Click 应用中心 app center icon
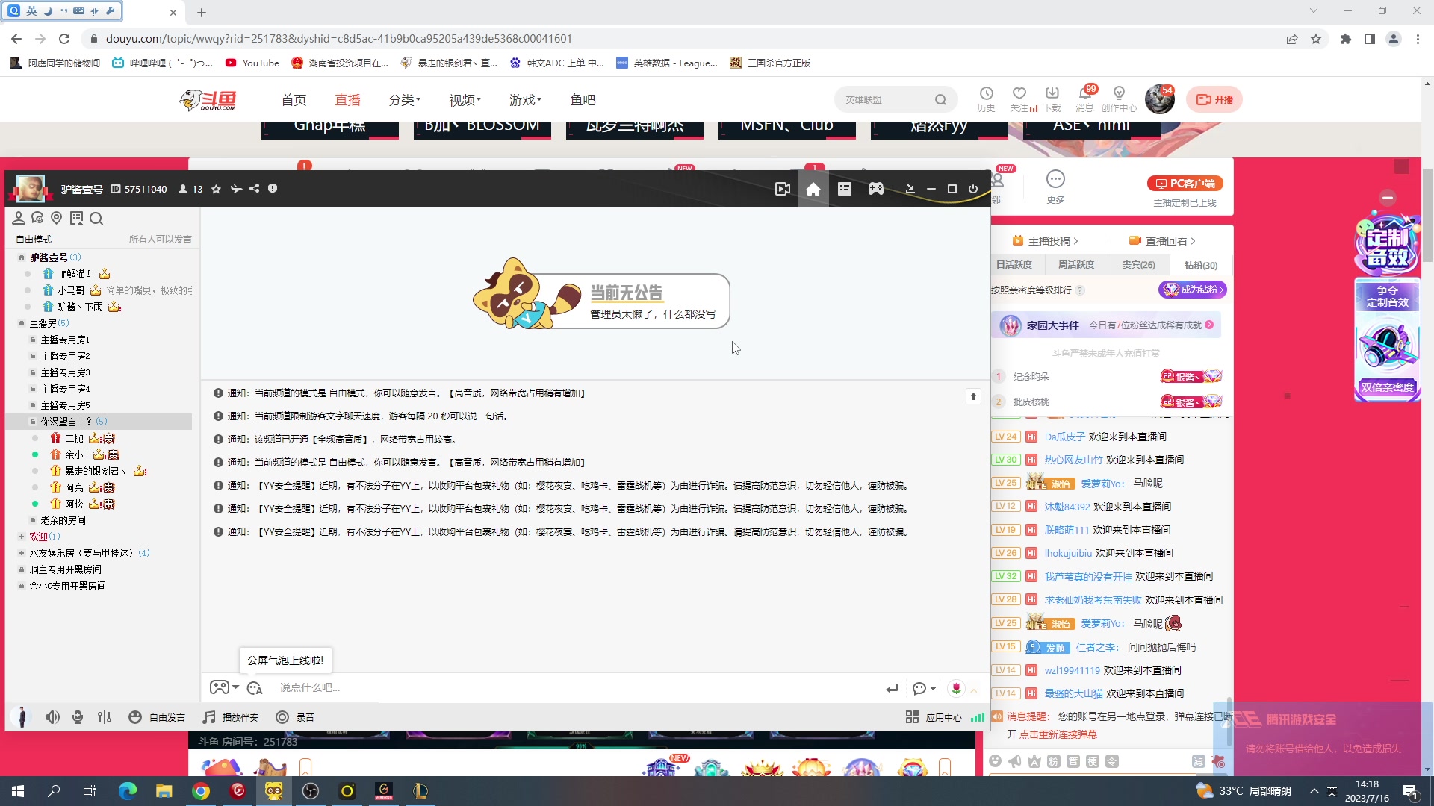The width and height of the screenshot is (1434, 806). [x=912, y=717]
